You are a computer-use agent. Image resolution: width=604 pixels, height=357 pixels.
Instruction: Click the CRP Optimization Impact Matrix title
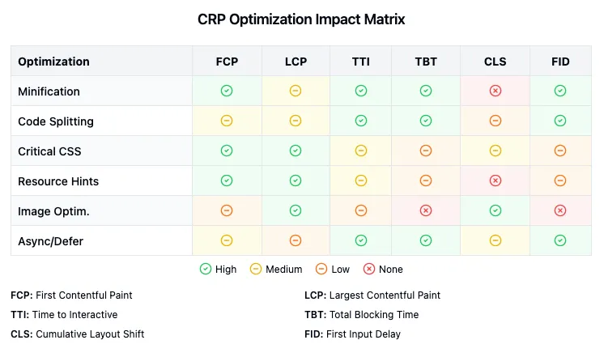(x=301, y=19)
